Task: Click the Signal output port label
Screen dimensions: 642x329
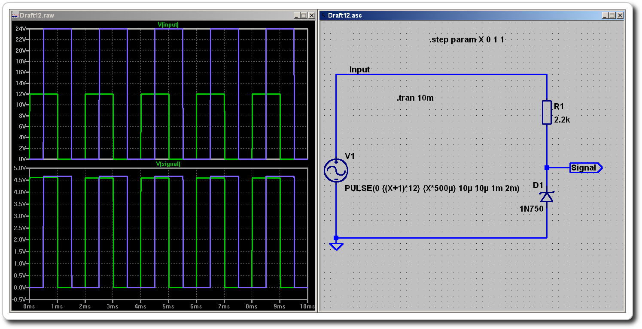Action: tap(586, 168)
